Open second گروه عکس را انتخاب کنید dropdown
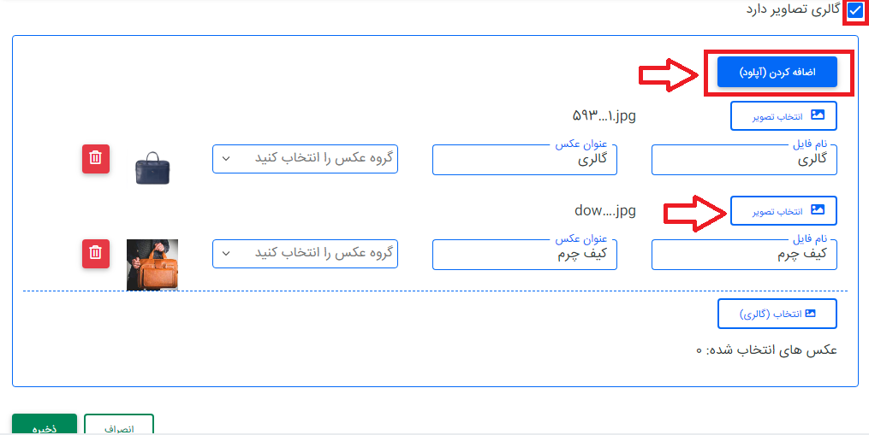The image size is (869, 435). (305, 254)
